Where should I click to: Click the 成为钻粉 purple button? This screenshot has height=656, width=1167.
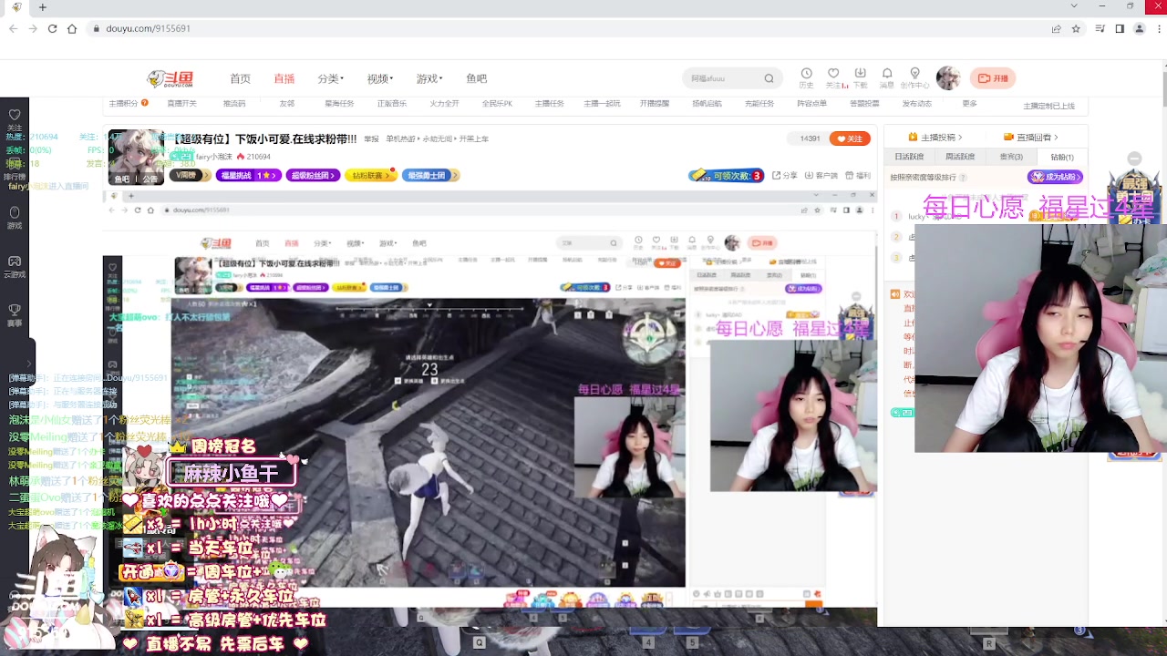point(1055,177)
